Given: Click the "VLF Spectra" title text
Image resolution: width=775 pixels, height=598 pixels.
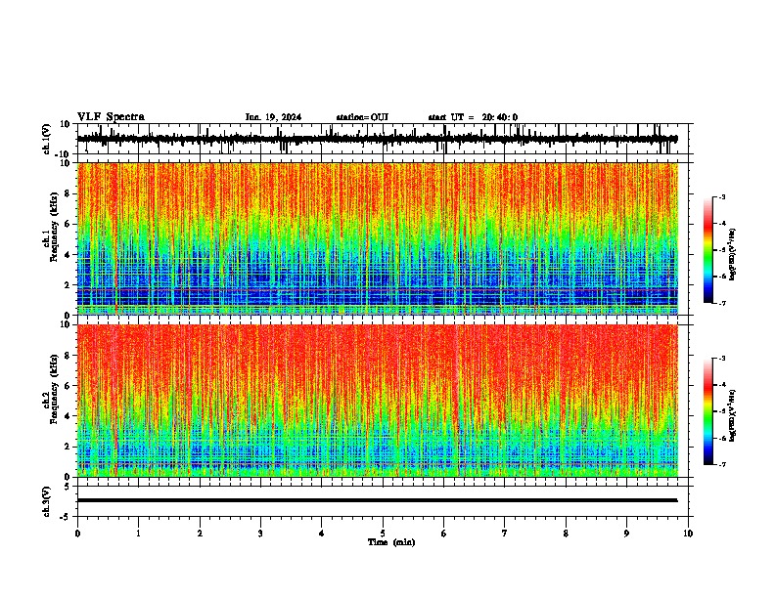Looking at the screenshot, I should (111, 117).
